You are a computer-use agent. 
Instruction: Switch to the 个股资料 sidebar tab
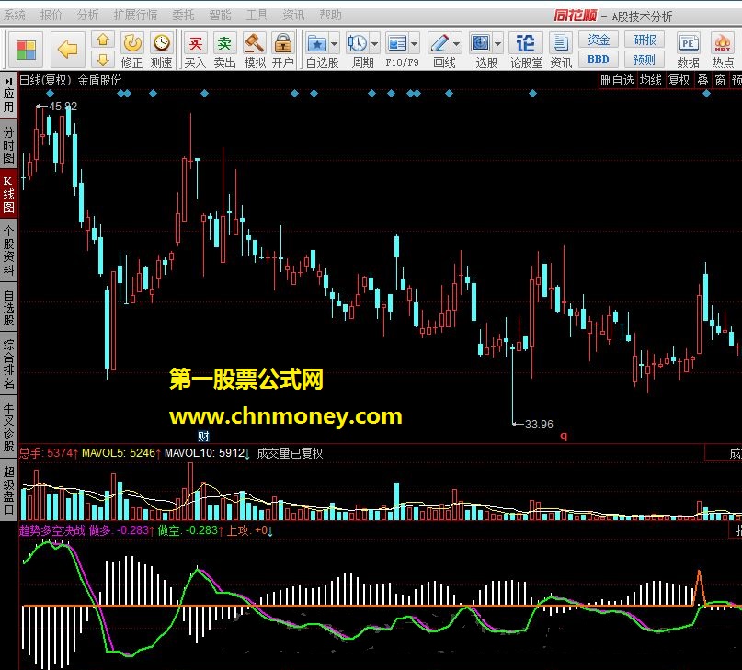coord(8,250)
